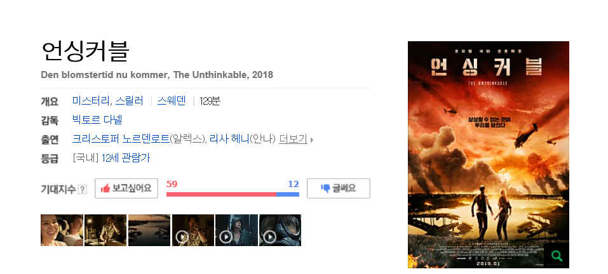Open the 미스터리 genre link
The image size is (608, 274).
point(91,101)
